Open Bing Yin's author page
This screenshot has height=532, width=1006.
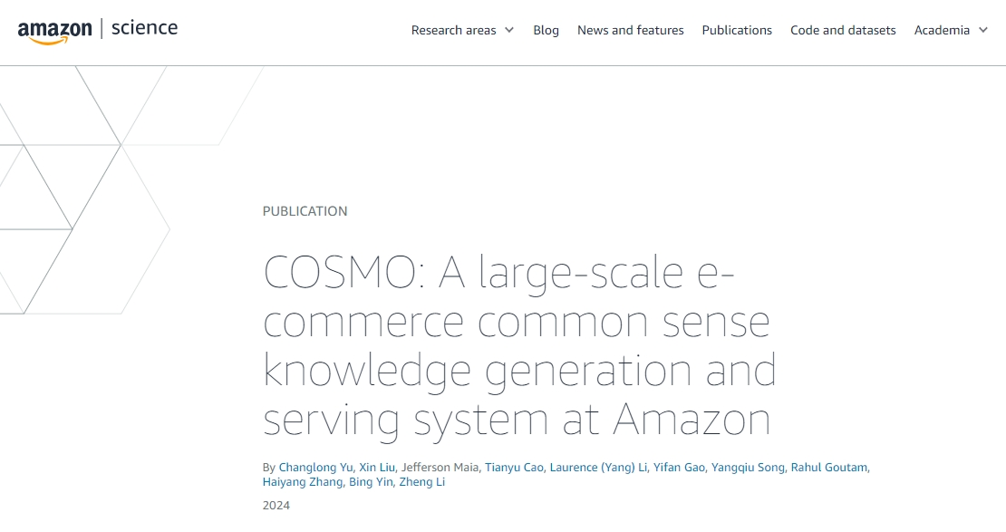tap(371, 482)
